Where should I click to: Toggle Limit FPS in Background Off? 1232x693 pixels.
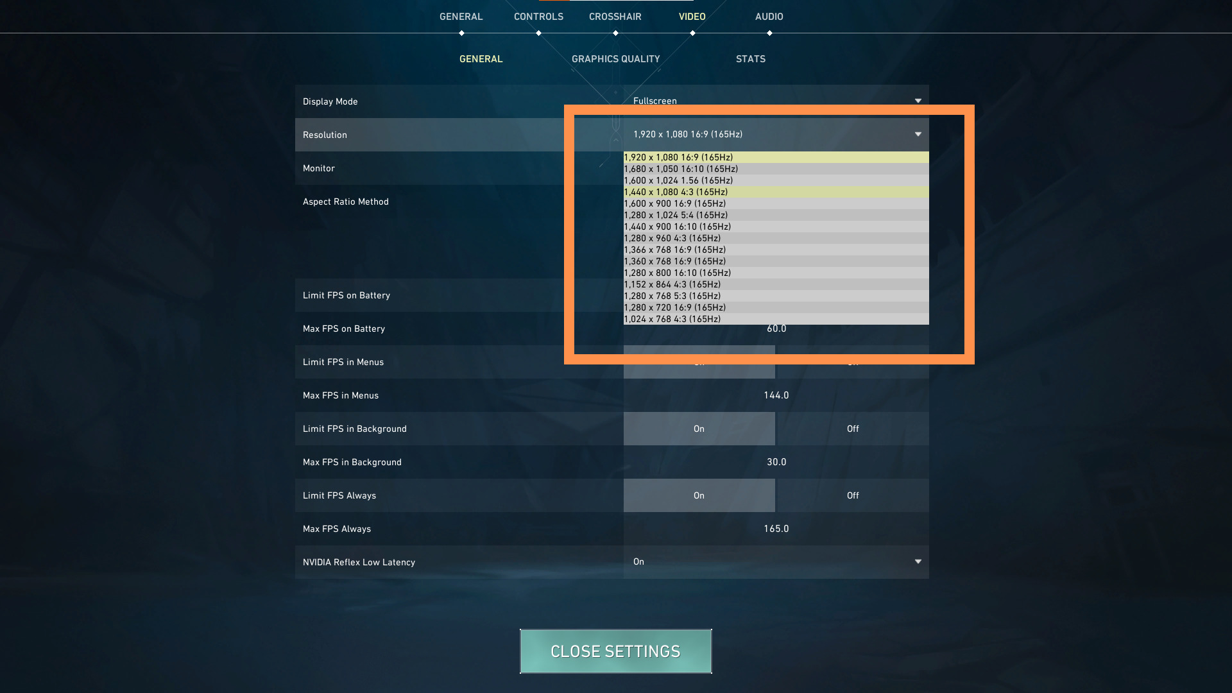[x=852, y=428]
